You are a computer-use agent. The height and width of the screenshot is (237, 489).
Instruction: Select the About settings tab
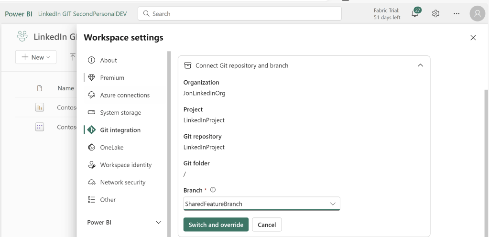pos(108,60)
